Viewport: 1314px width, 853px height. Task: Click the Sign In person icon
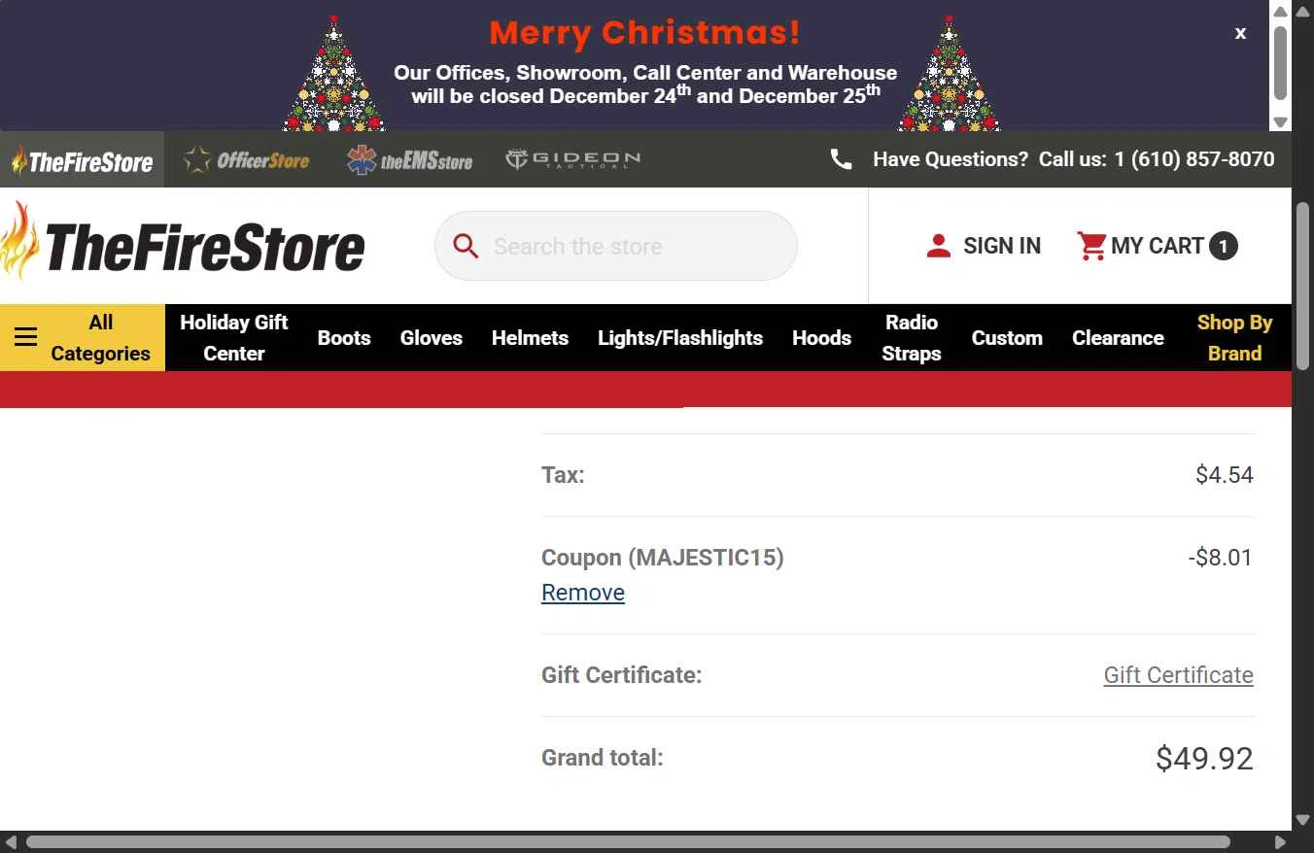[938, 246]
